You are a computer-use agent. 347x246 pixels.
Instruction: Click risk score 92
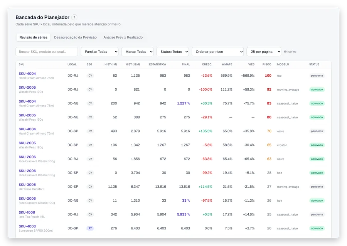point(269,89)
